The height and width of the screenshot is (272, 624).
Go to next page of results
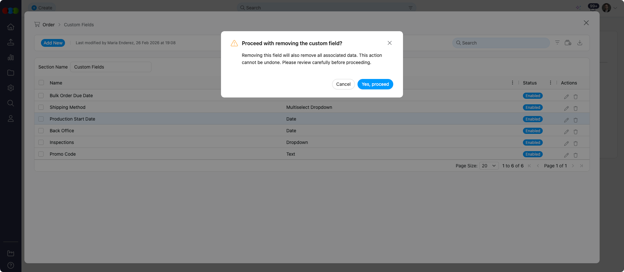(573, 166)
